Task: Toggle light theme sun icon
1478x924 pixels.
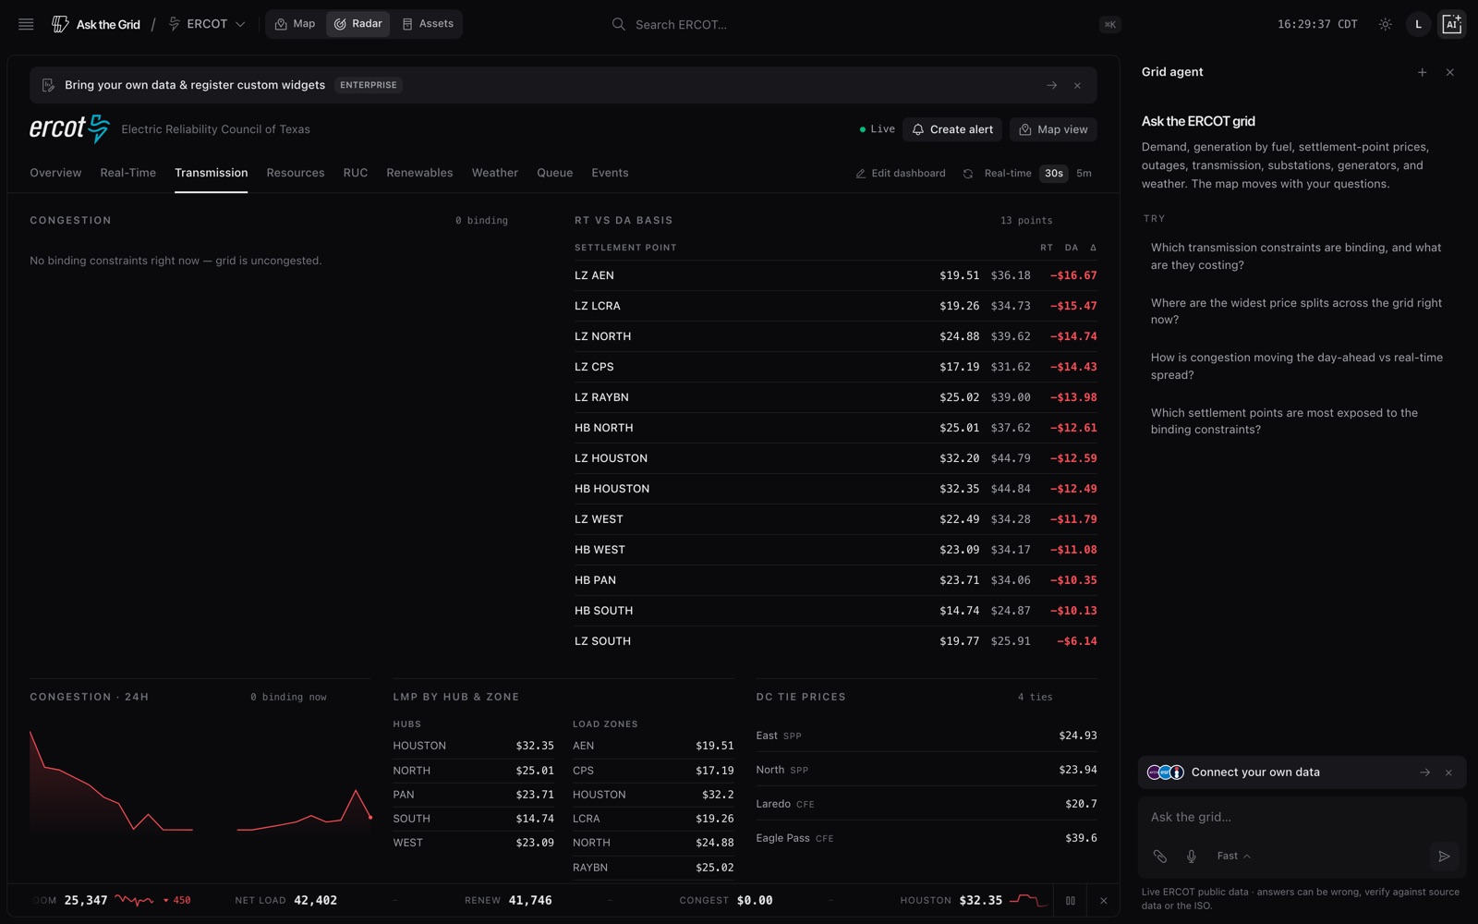Action: pyautogui.click(x=1385, y=24)
